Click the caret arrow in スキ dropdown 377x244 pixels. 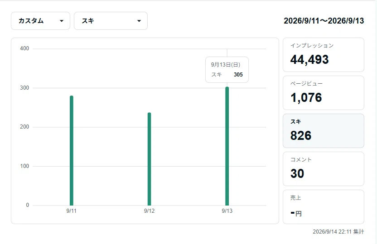point(139,21)
